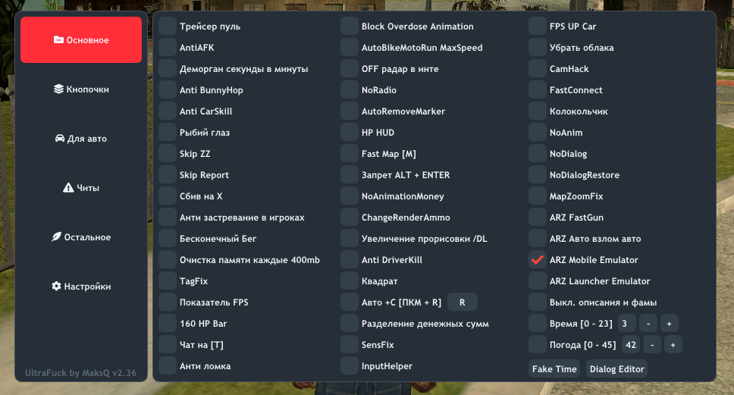
Task: Click the car icon beside Для авто
Action: point(60,139)
